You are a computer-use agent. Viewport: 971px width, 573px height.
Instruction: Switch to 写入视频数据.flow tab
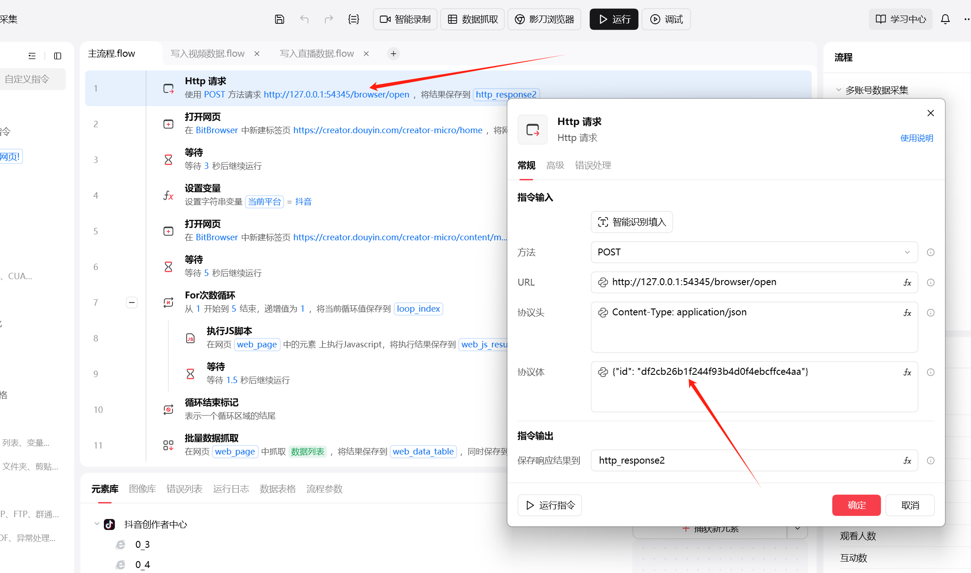208,54
